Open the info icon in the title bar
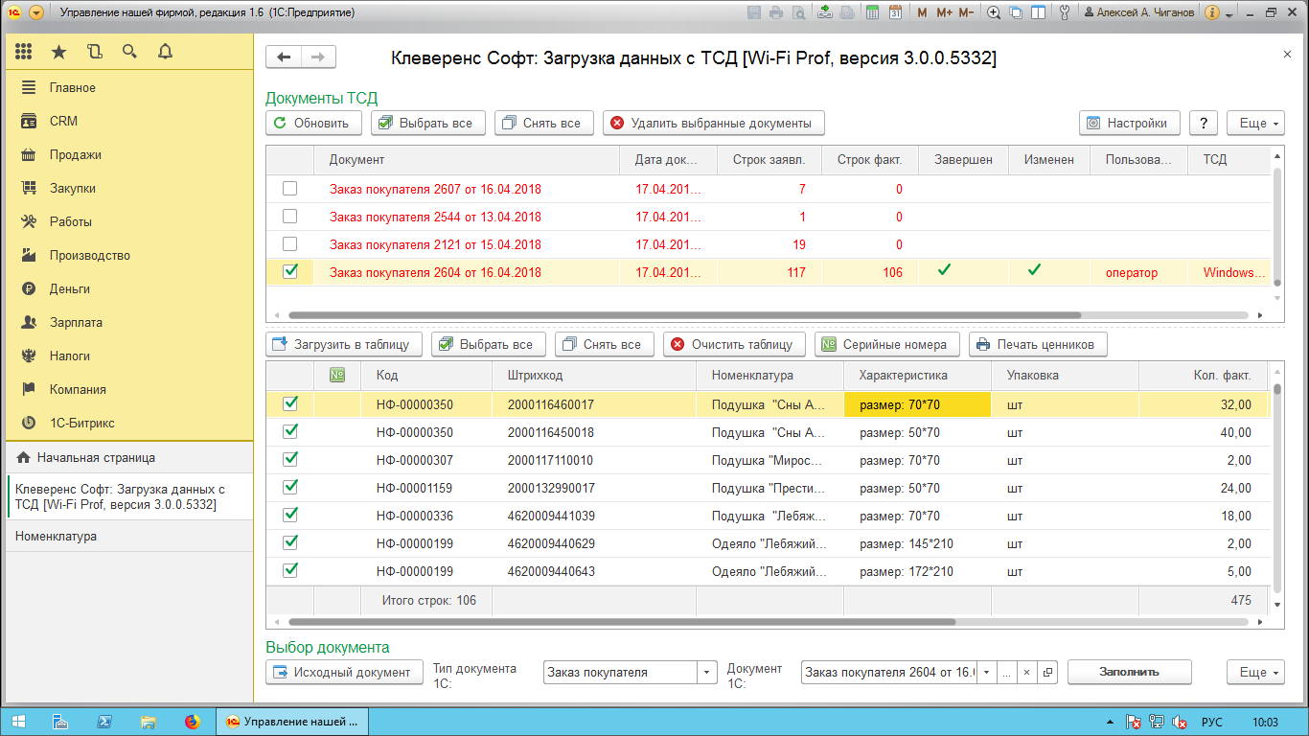The width and height of the screenshot is (1309, 736). (x=1212, y=12)
